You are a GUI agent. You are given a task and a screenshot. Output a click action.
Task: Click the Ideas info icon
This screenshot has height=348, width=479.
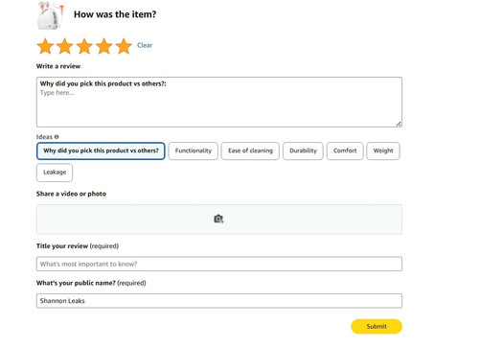57,137
